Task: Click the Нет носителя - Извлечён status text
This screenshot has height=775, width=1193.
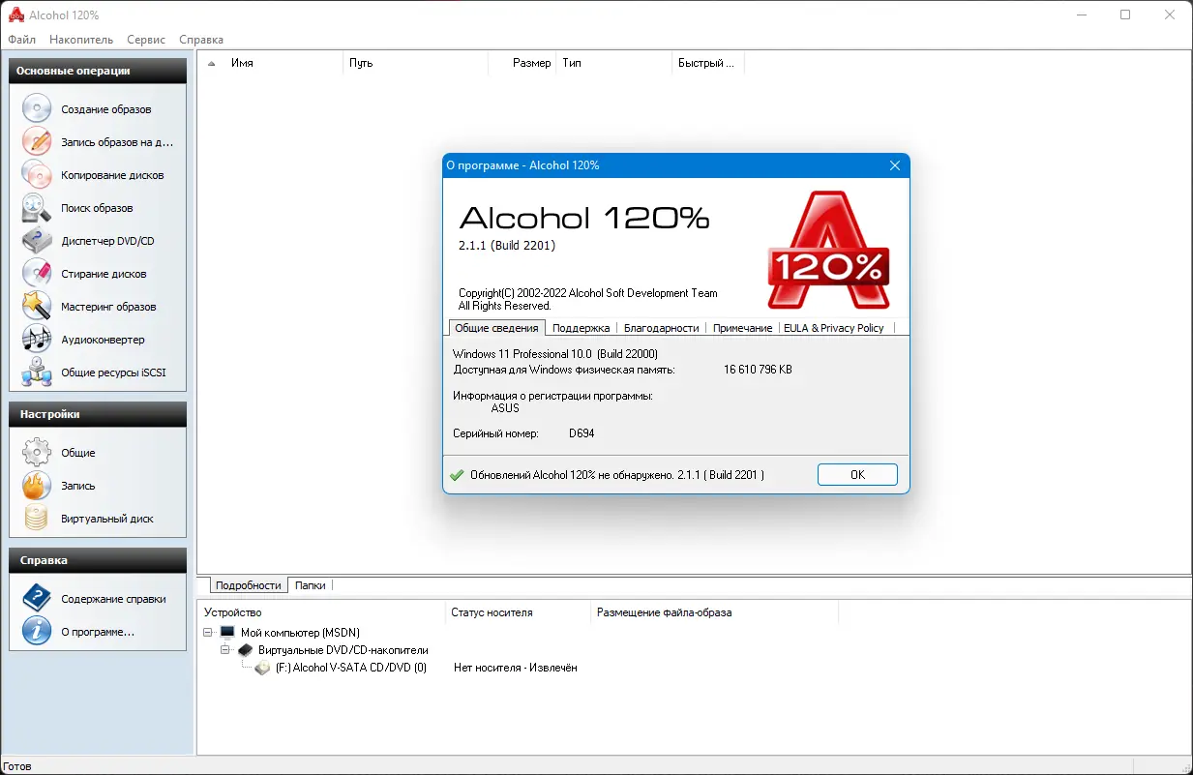Action: coord(515,668)
